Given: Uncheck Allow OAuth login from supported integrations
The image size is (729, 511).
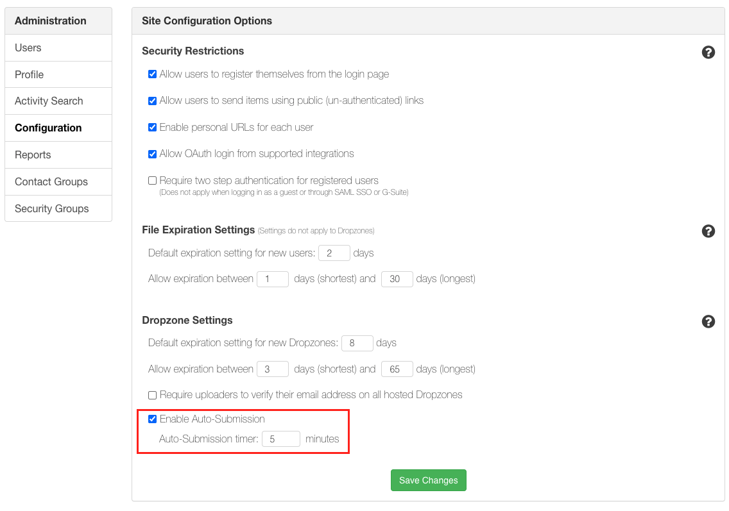Looking at the screenshot, I should [x=152, y=154].
